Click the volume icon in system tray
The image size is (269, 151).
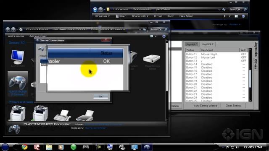(237, 147)
